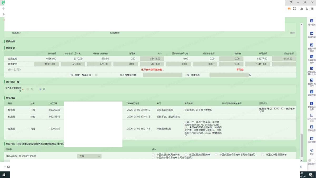
Task: Click the 互碰关联 sidebar icon
Action: pyautogui.click(x=312, y=33)
